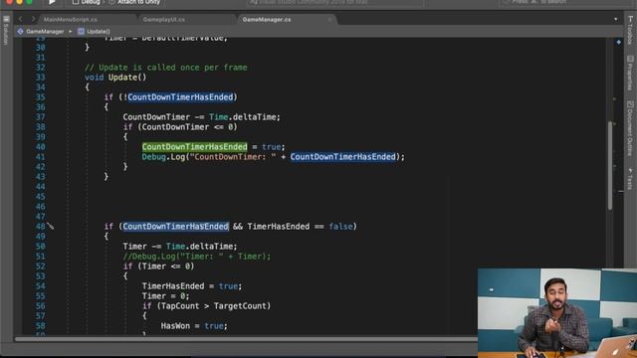Click CountDownTimerHasEnded on line 48
The image size is (637, 358).
(175, 226)
